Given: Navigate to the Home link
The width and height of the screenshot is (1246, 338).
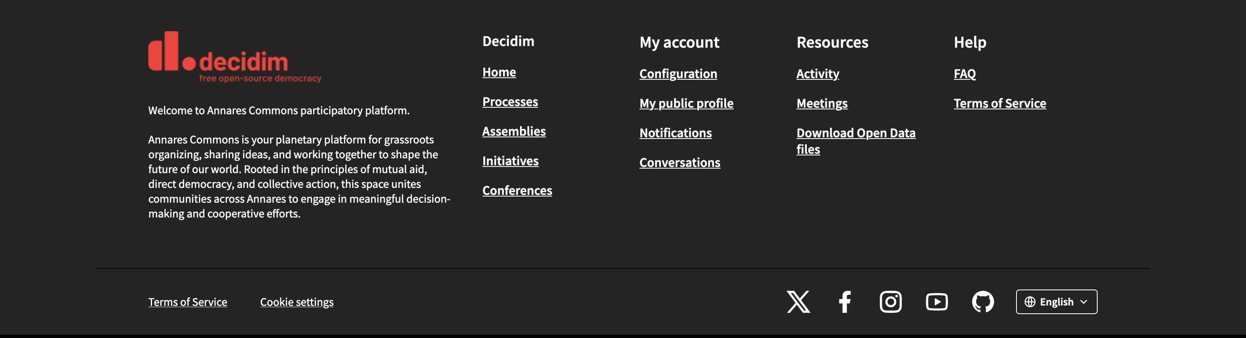Looking at the screenshot, I should pyautogui.click(x=499, y=72).
